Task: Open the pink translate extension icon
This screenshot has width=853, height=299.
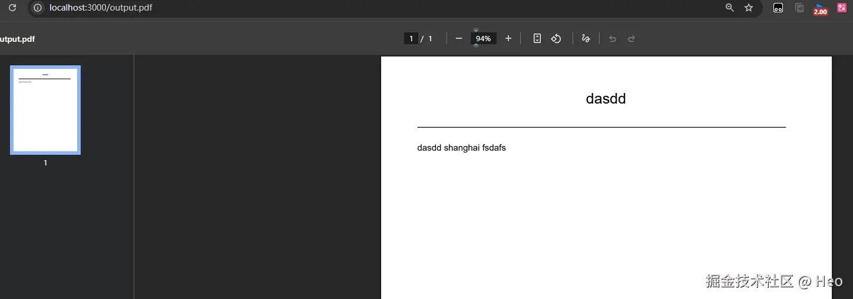Action: (842, 8)
